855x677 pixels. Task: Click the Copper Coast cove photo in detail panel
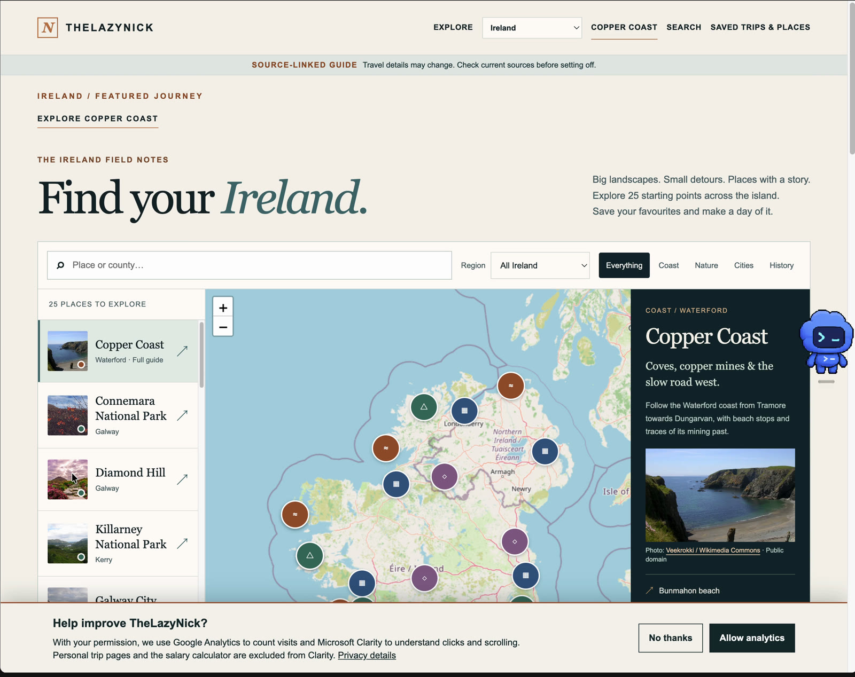tap(720, 495)
